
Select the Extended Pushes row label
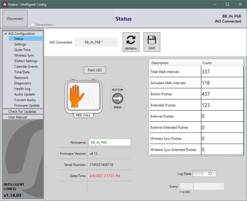(x=163, y=105)
